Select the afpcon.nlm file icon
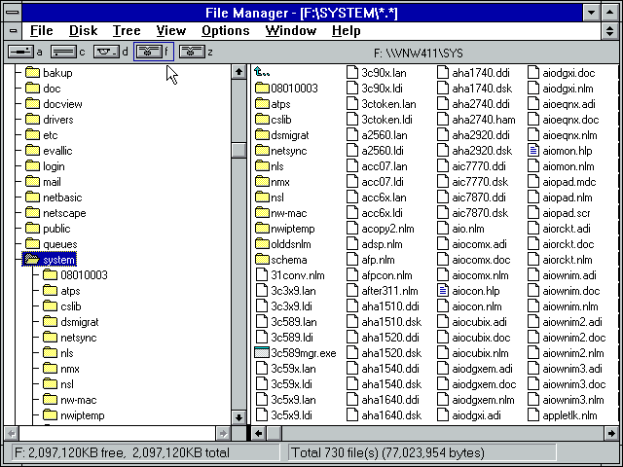Screen dimensions: 623x467 point(352,274)
